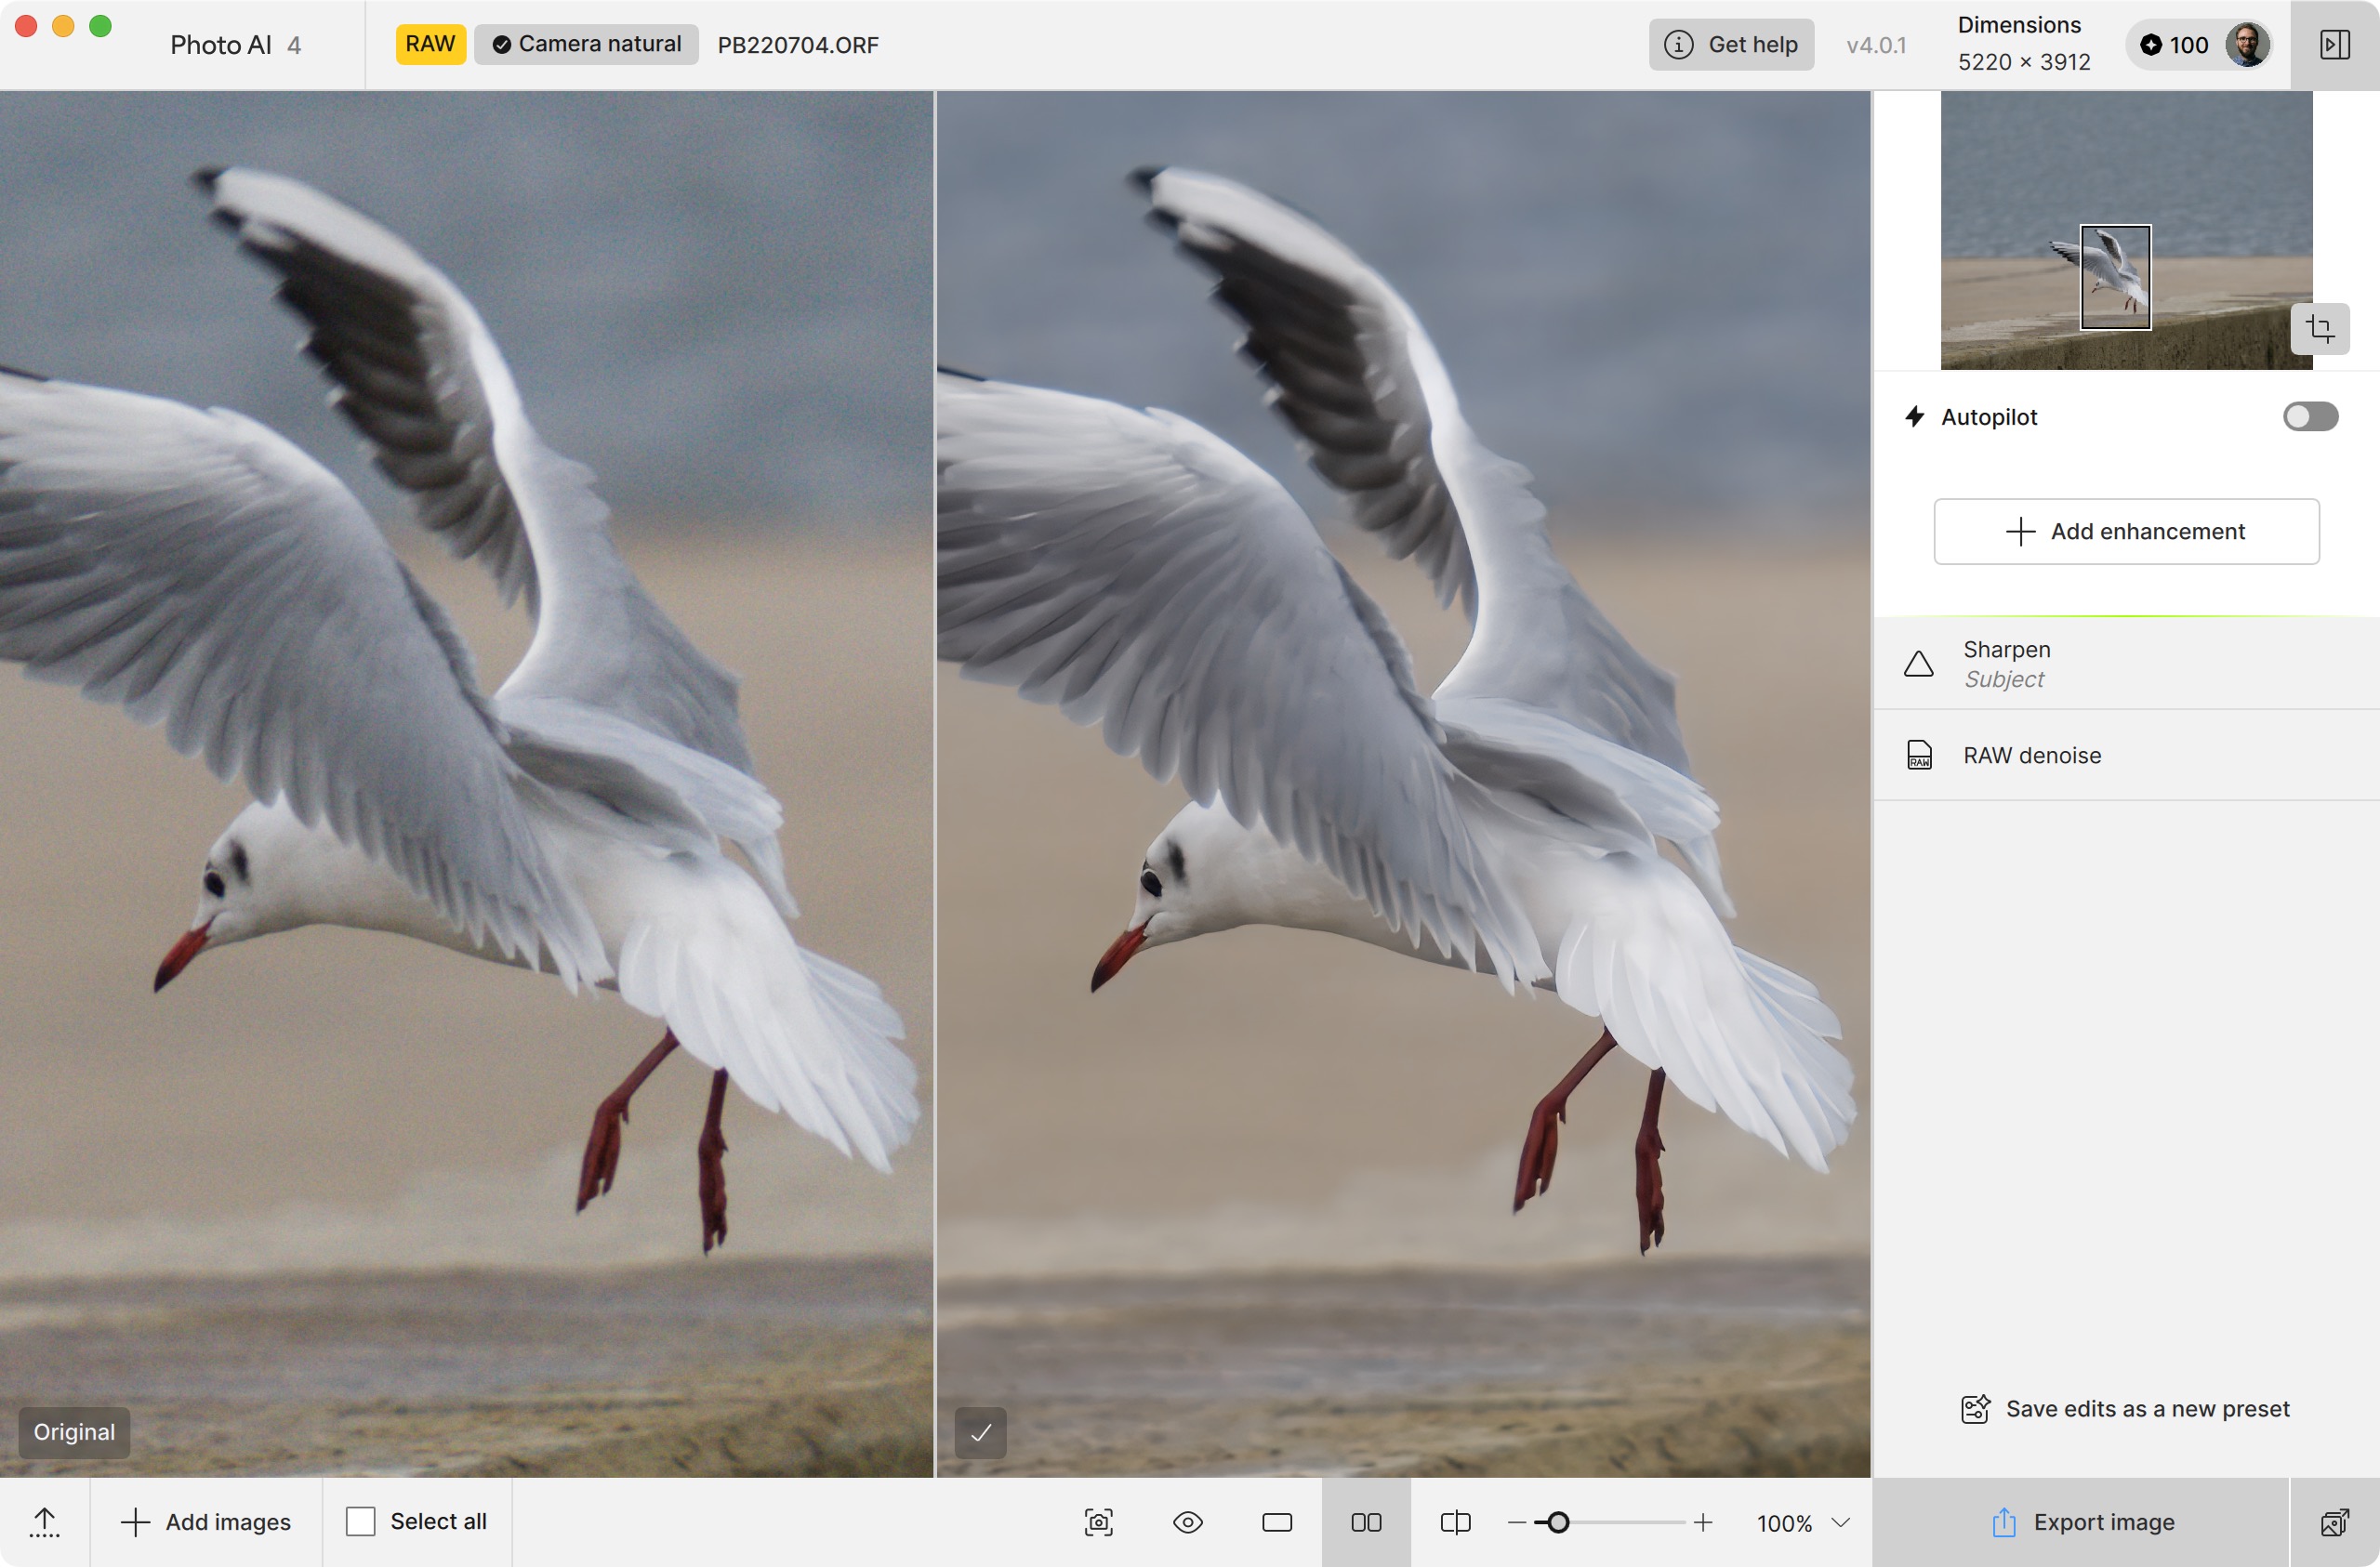Check the Select all checkbox
Image resolution: width=2380 pixels, height=1567 pixels.
[360, 1521]
